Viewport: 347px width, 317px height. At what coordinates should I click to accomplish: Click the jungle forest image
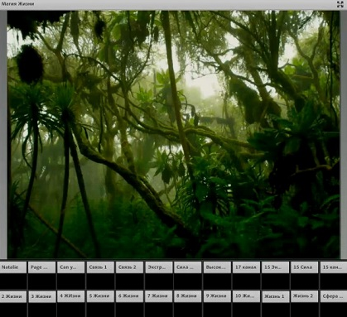tap(173, 134)
